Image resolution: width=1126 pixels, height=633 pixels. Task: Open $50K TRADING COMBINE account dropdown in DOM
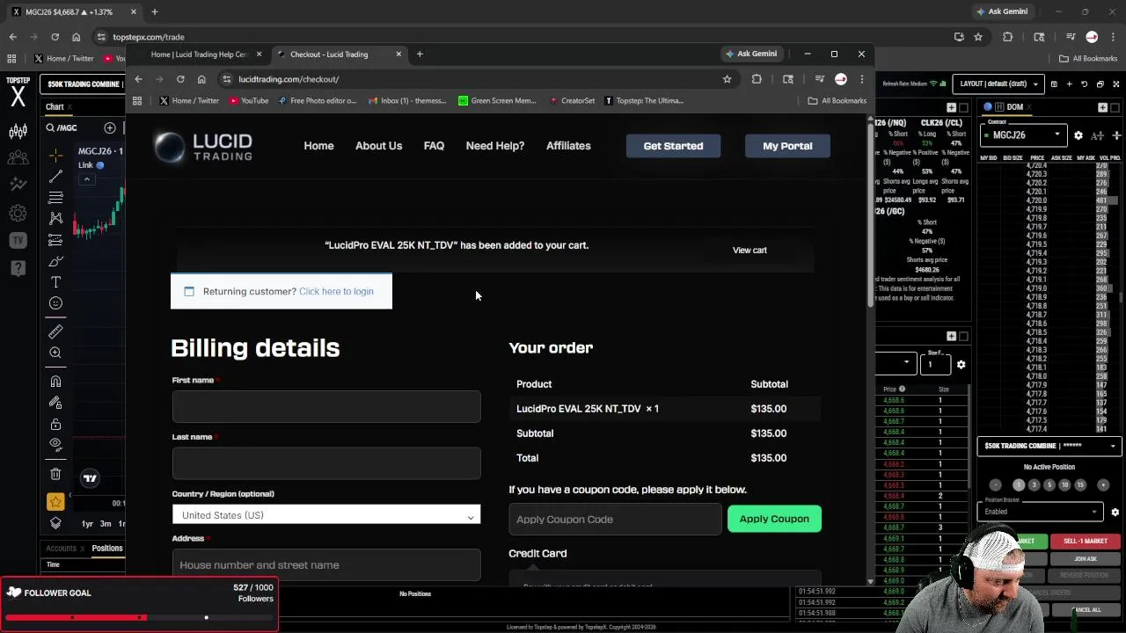tap(1049, 446)
